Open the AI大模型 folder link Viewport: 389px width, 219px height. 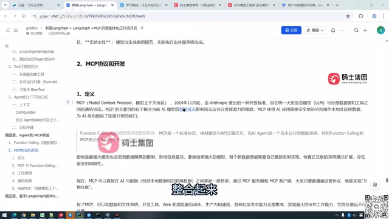[x=34, y=33]
